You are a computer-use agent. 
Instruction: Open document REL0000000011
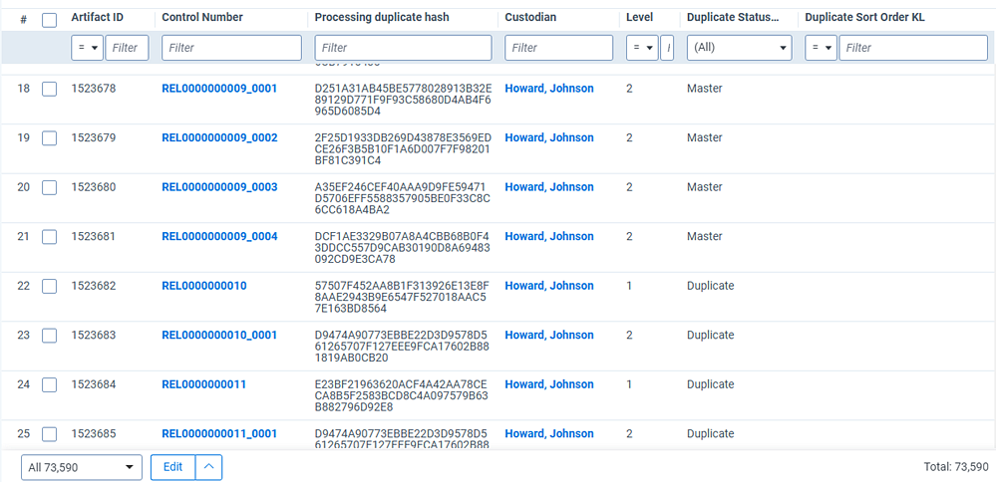[204, 384]
